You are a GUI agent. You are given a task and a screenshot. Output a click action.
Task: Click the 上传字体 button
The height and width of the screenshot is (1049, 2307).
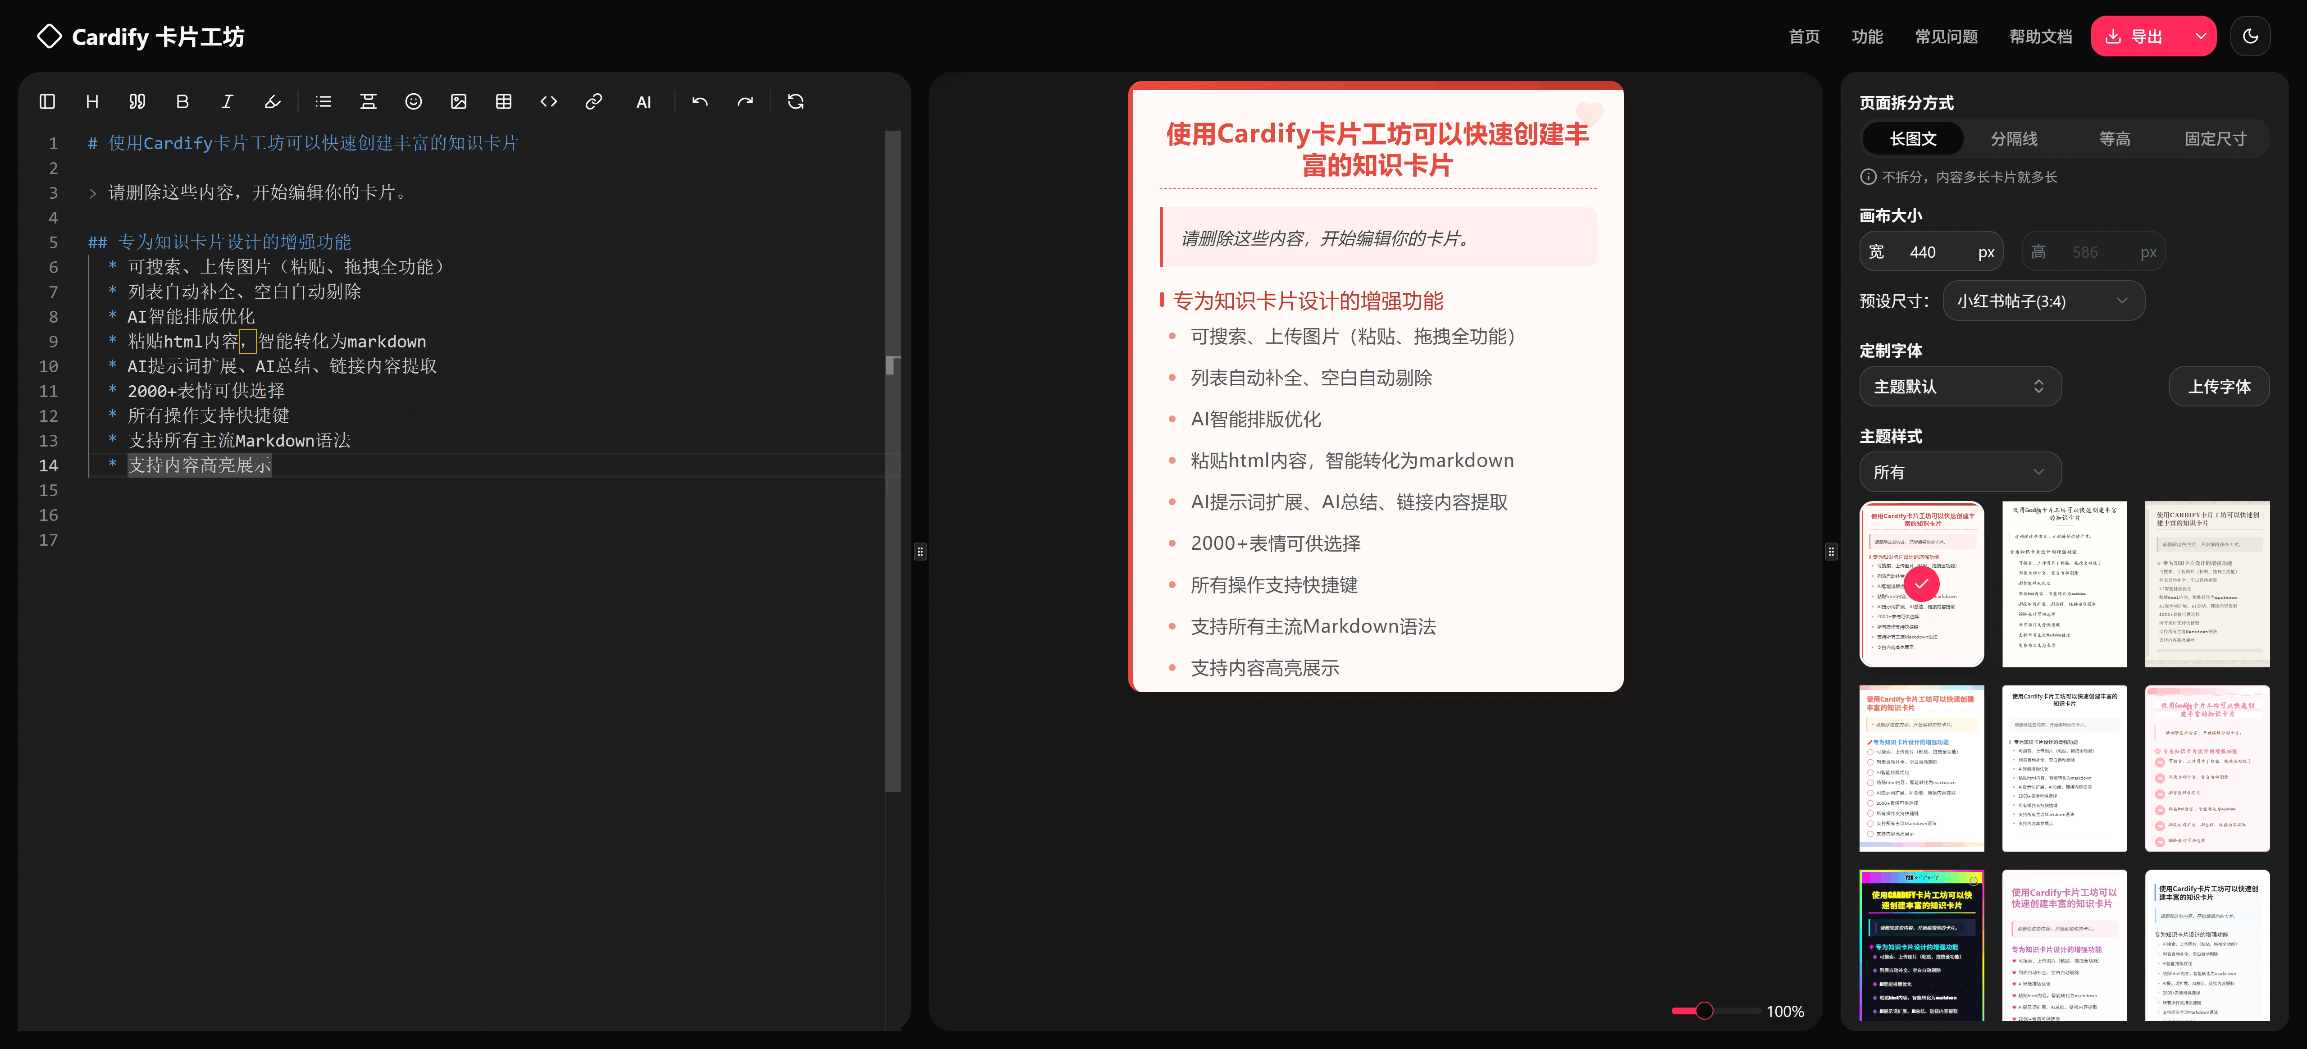2218,387
